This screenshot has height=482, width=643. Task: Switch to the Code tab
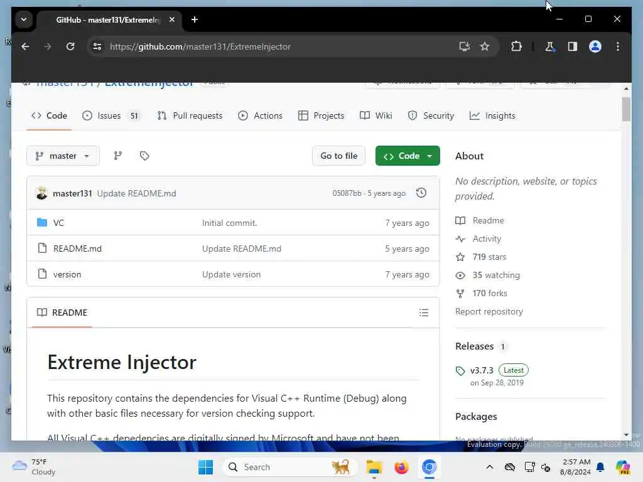click(x=49, y=115)
